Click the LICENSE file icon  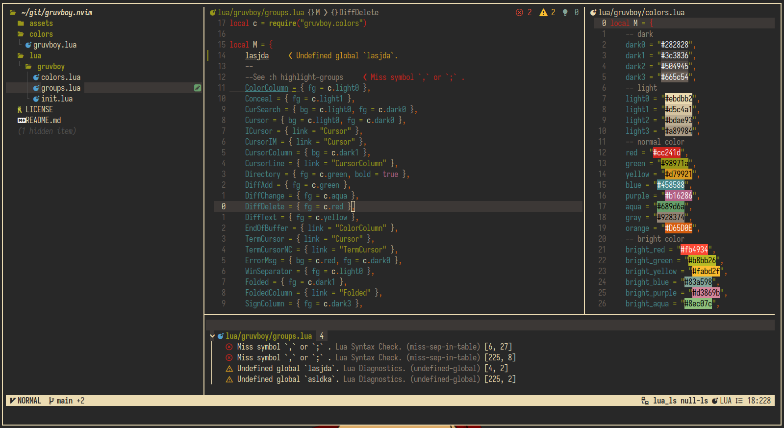click(20, 110)
